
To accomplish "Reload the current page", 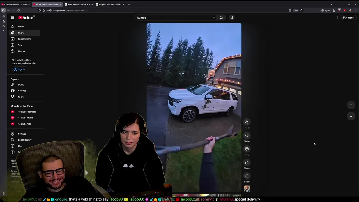I will point(19,10).
